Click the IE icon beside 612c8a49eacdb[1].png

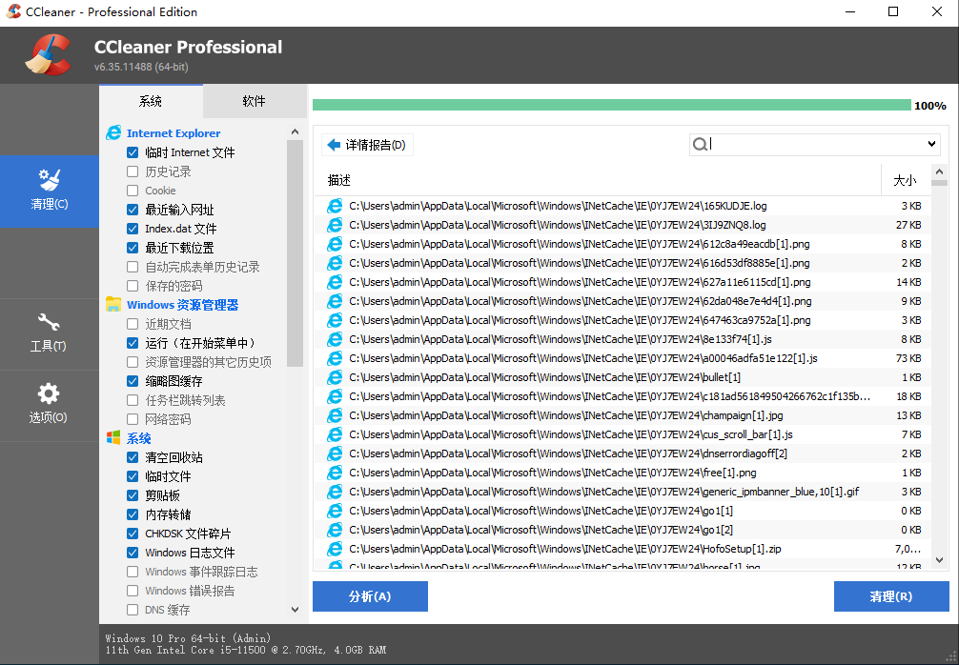click(335, 244)
